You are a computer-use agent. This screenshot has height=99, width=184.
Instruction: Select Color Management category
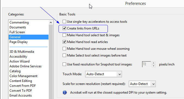[x=24, y=76]
